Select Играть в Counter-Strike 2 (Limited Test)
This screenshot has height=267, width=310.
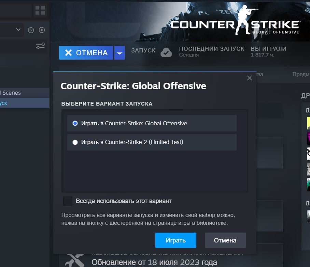pyautogui.click(x=152, y=142)
